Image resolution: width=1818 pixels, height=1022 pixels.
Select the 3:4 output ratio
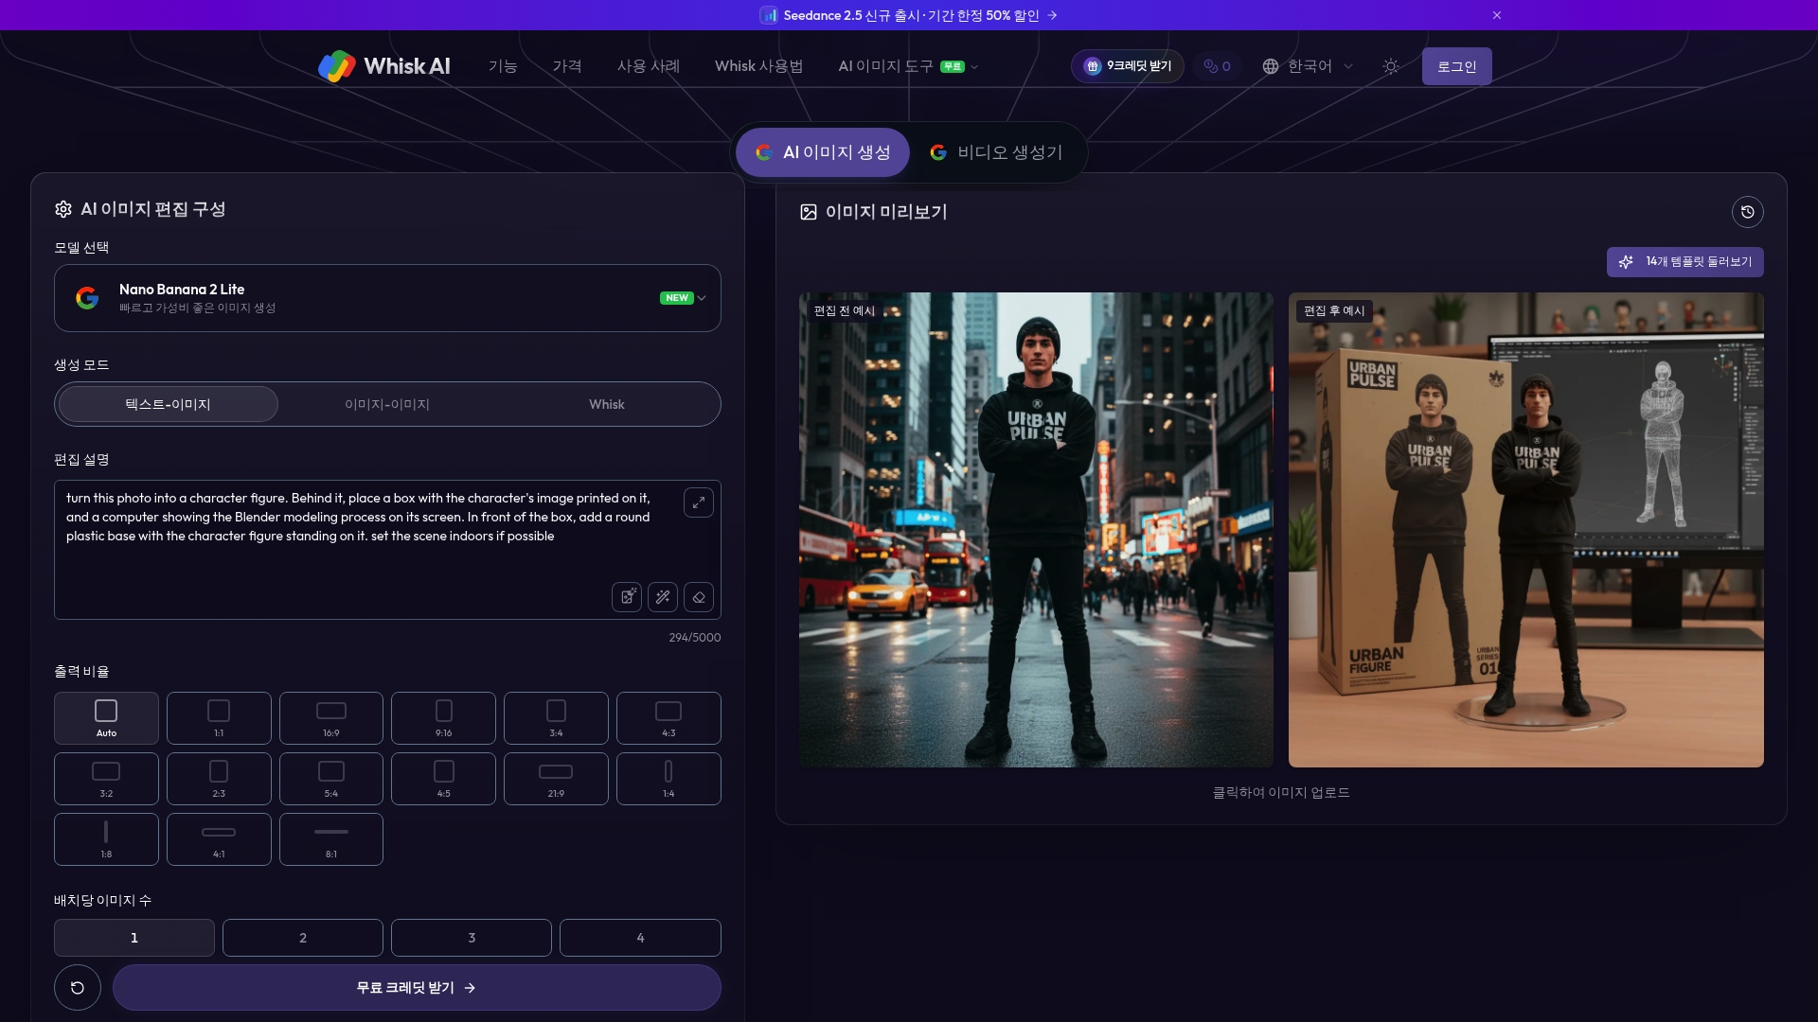coord(556,718)
